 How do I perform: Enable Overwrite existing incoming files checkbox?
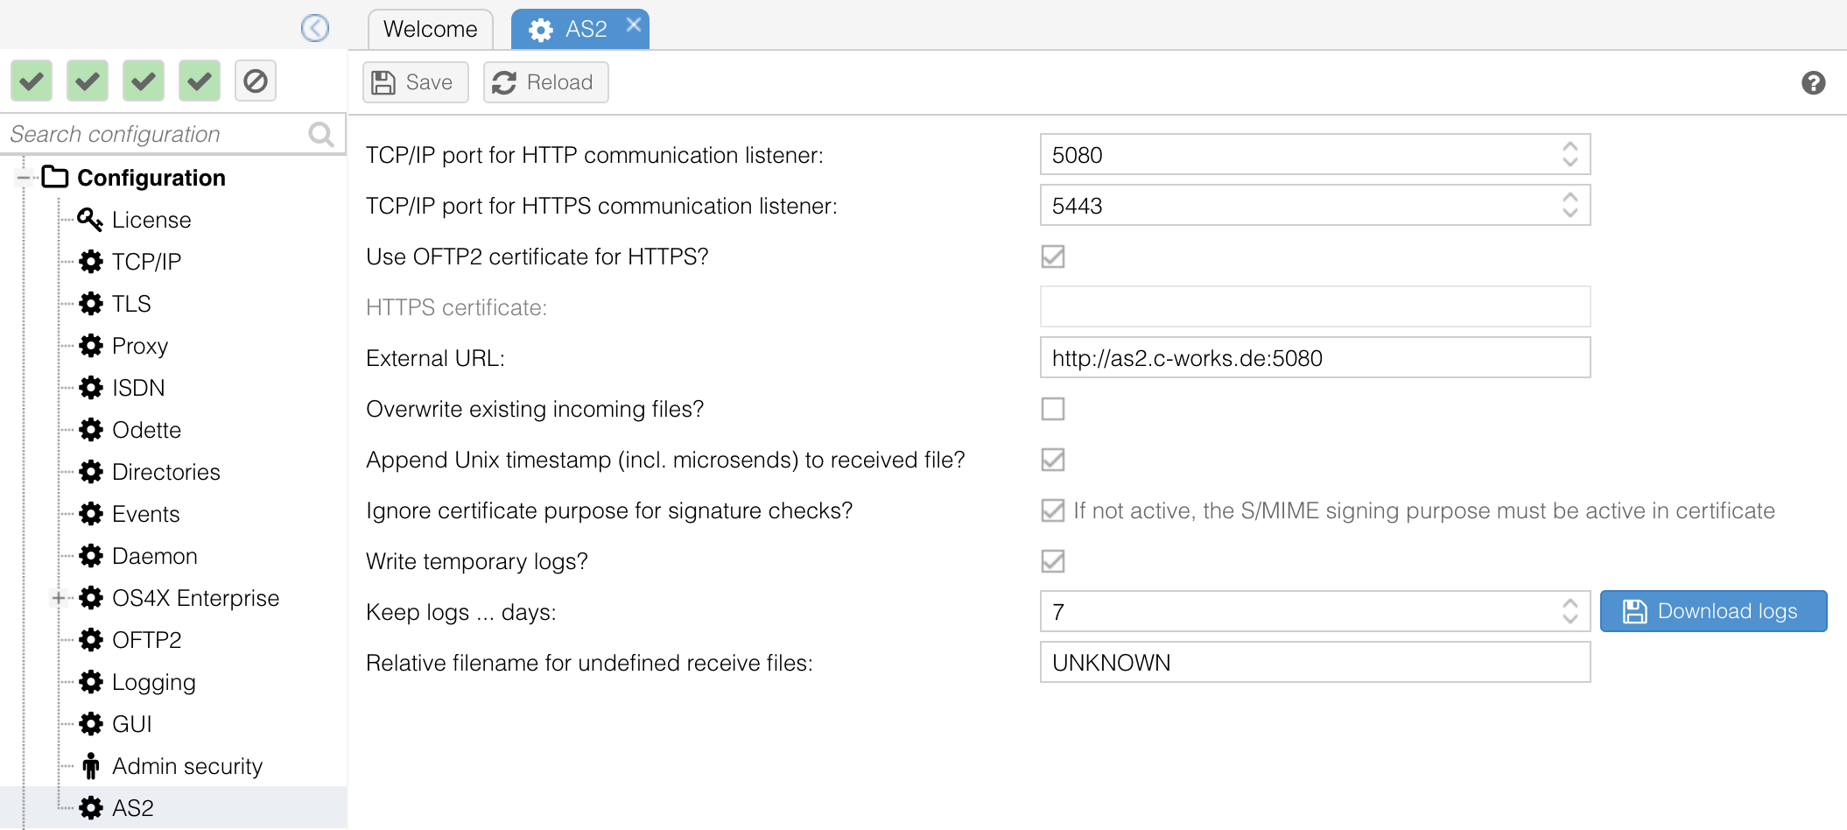pyautogui.click(x=1053, y=409)
